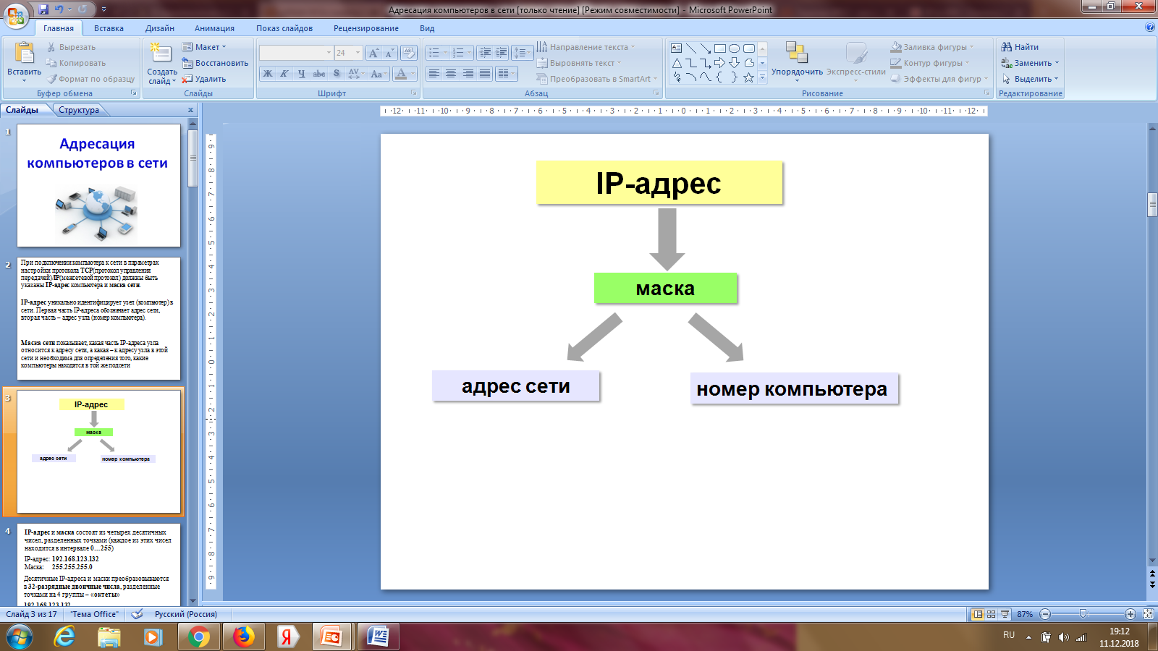1158x651 pixels.
Task: Click the zoom out minus button
Action: pos(1045,614)
